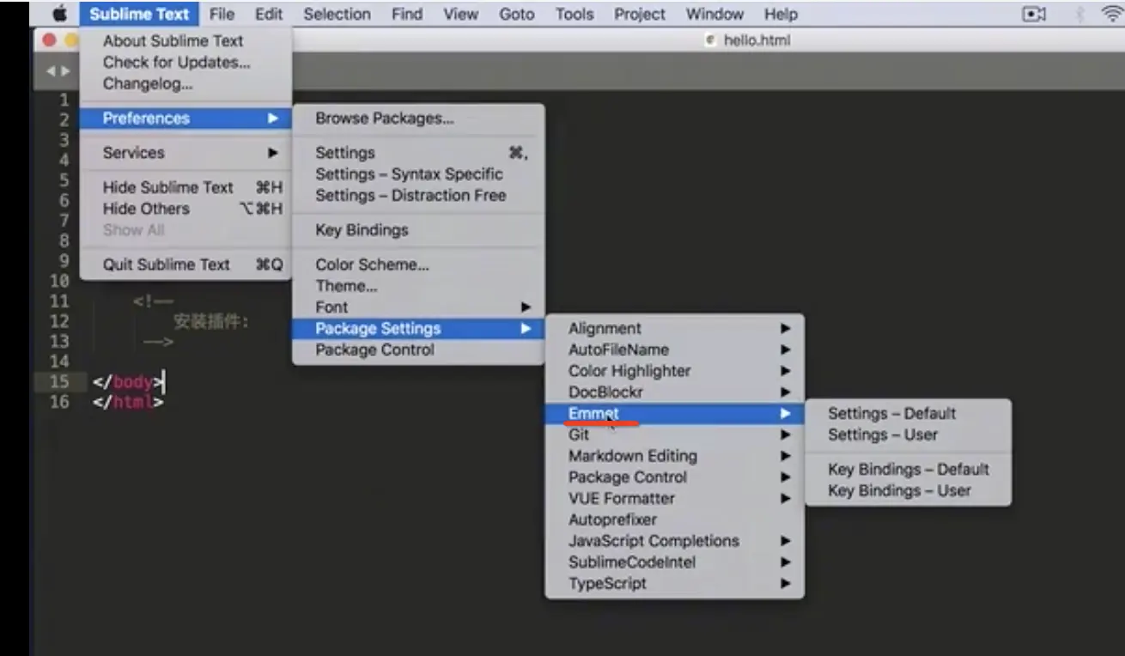Expand TypeScript package settings
Screen dimensions: 1125x656
pos(675,583)
